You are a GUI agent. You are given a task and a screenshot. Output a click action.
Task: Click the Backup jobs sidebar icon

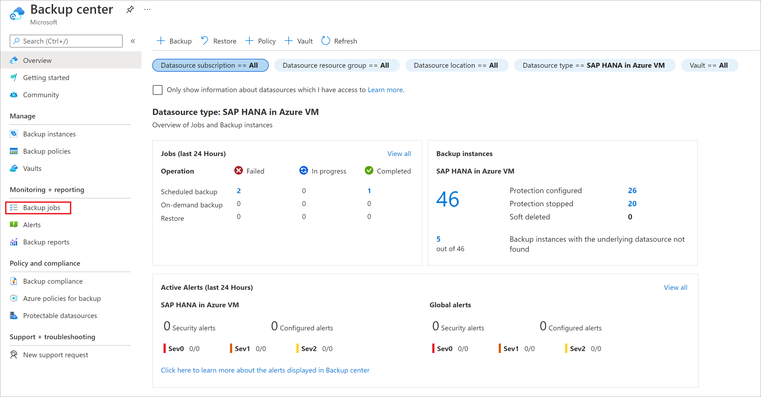14,208
